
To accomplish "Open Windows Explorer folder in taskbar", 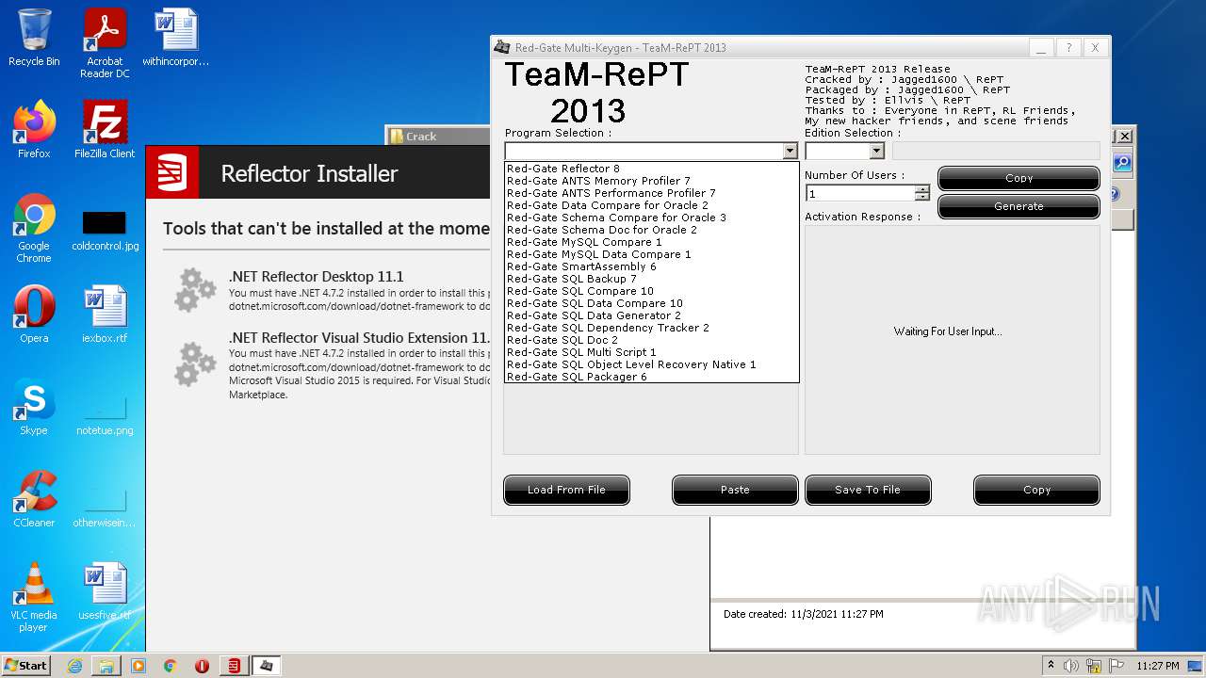I will pyautogui.click(x=106, y=666).
